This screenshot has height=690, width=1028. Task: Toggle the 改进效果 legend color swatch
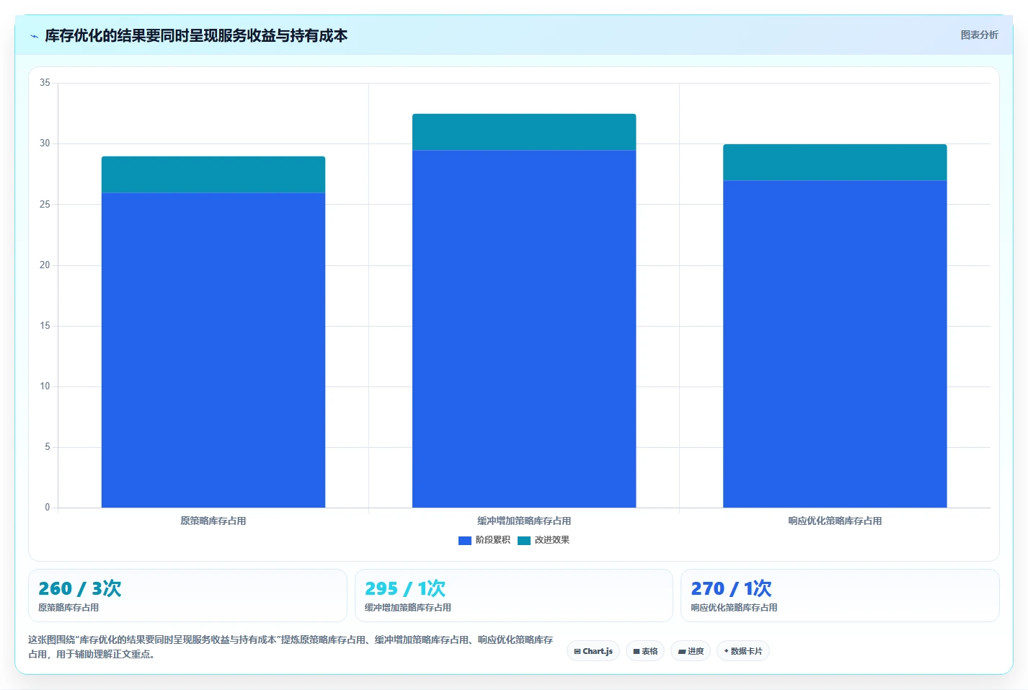pyautogui.click(x=524, y=540)
